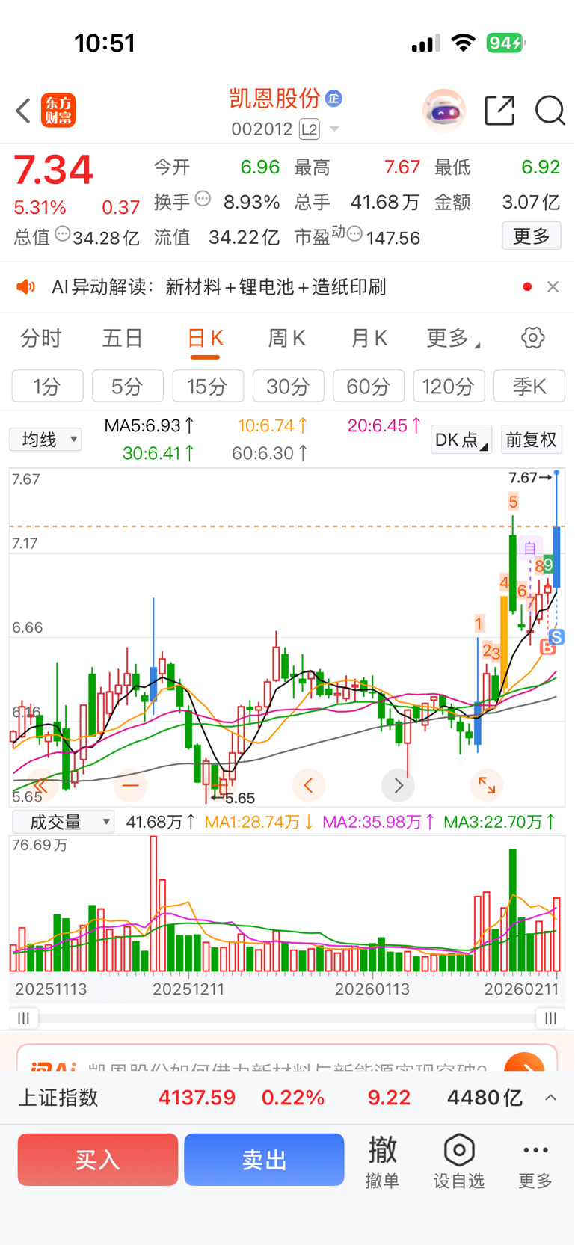Tap the left range slider handle

(24, 1018)
